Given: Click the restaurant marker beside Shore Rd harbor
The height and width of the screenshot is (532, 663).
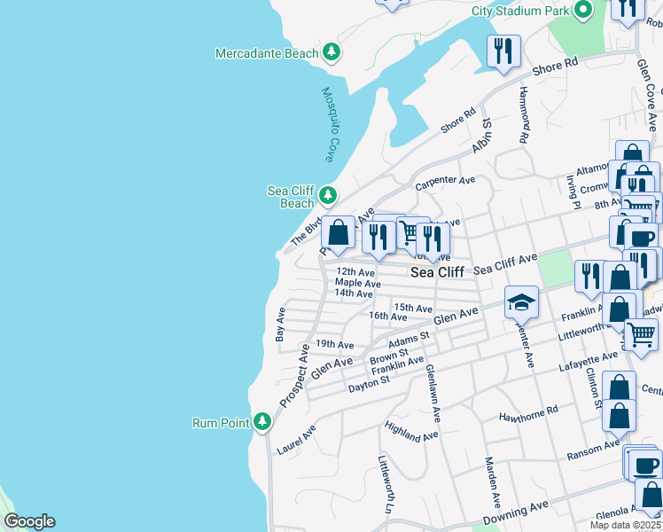Looking at the screenshot, I should click(503, 52).
